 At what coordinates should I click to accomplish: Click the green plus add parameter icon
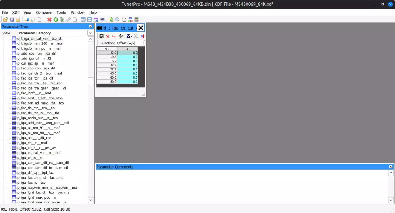tap(55, 20)
